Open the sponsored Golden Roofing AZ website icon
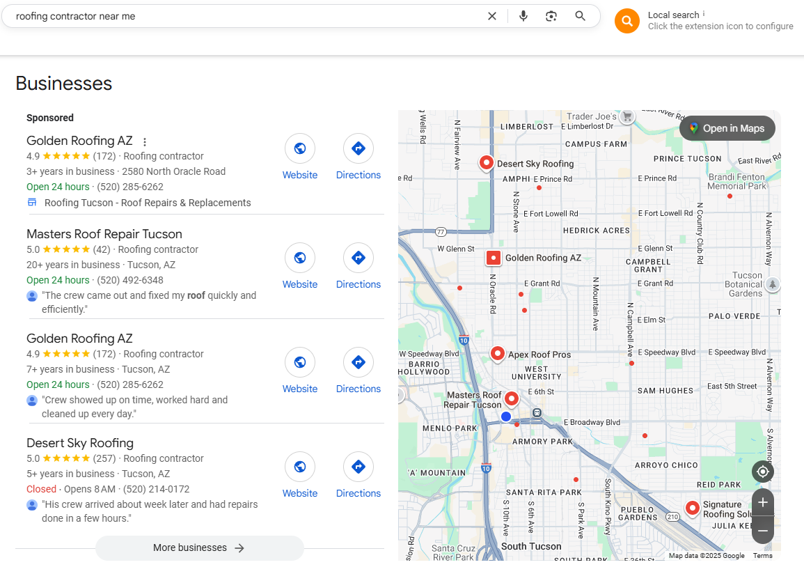Viewport: 804px width, 567px height. (x=300, y=148)
